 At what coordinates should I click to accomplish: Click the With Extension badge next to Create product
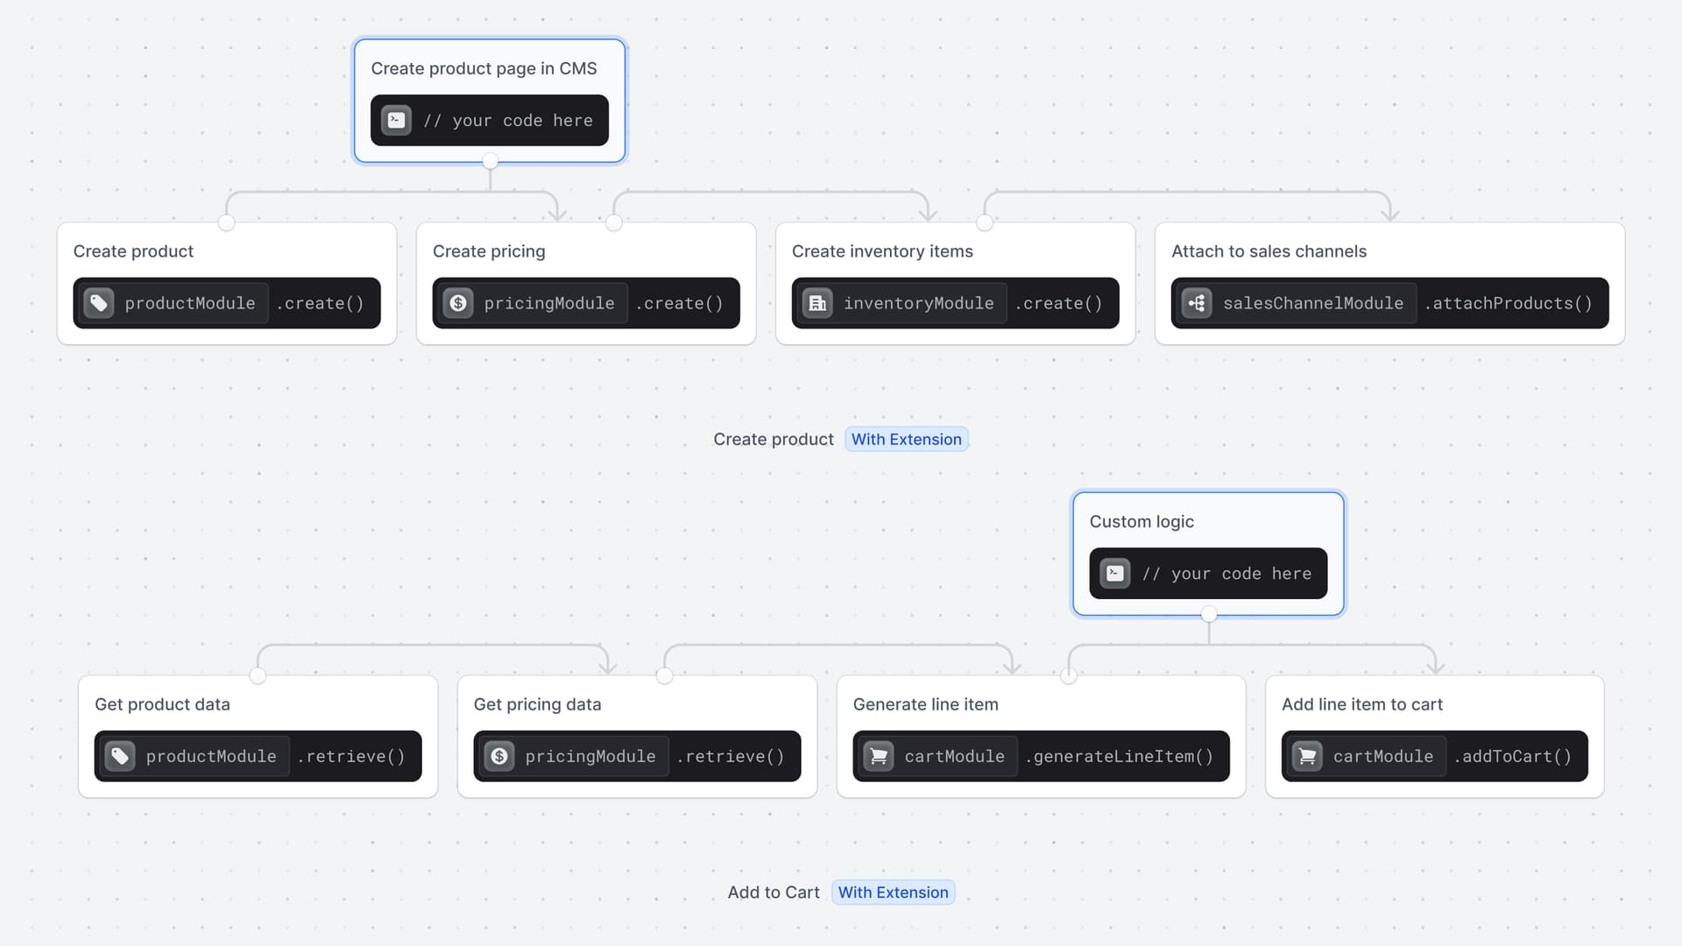tap(906, 439)
